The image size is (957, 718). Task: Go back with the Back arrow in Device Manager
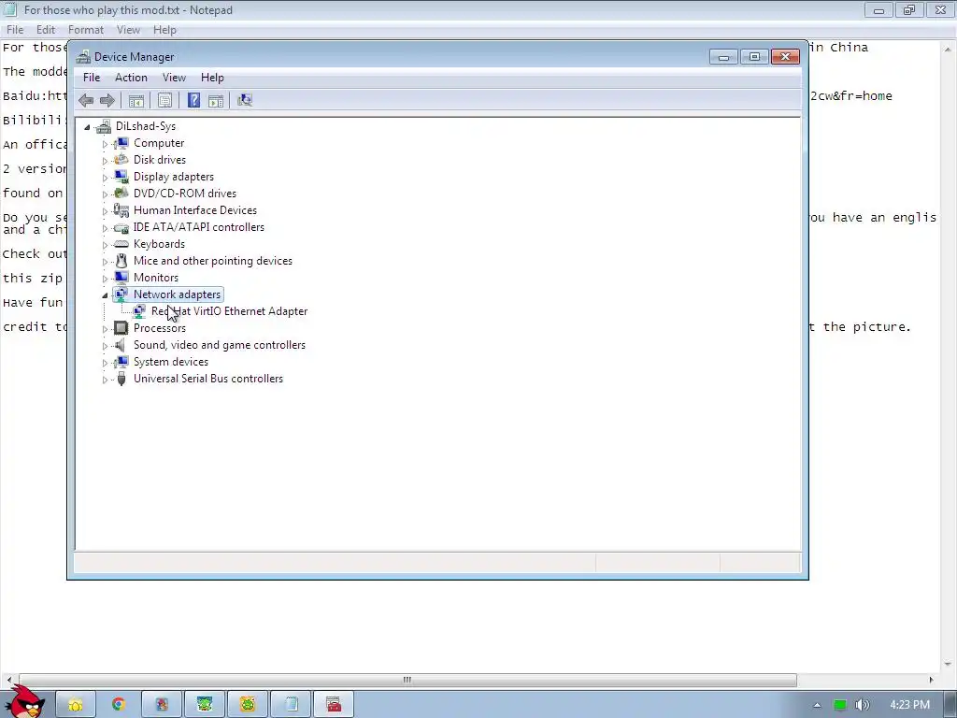86,100
